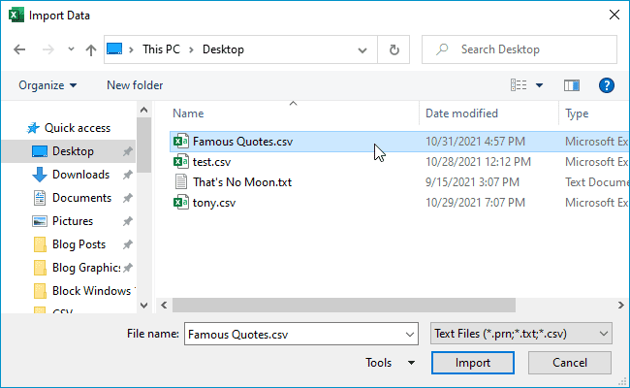Click the Excel icon of test.csv
This screenshot has height=388, width=630.
coord(181,162)
